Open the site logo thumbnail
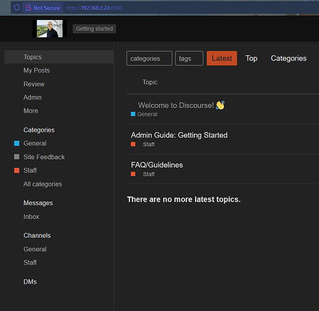This screenshot has height=311, width=319. click(x=50, y=29)
